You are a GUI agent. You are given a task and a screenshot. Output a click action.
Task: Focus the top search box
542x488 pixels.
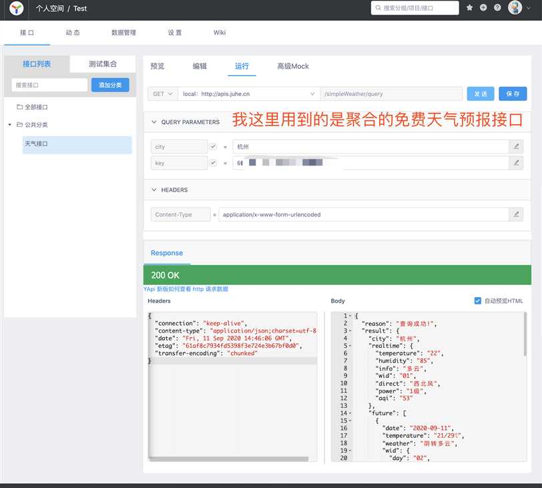(415, 8)
